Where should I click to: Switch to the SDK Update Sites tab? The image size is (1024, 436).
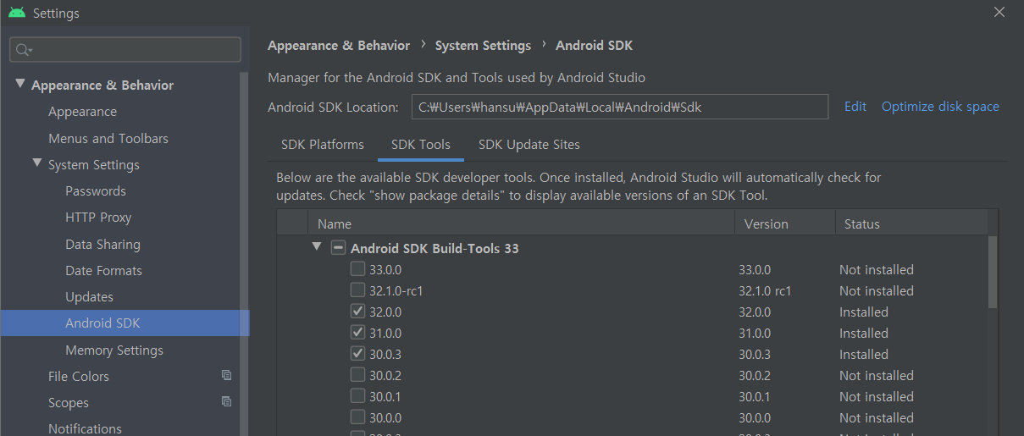pos(529,145)
